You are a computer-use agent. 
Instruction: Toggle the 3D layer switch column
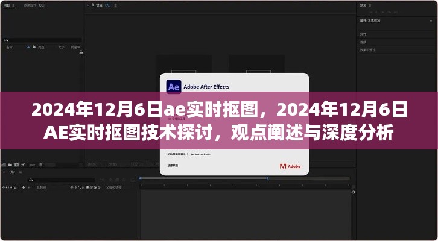click(99, 187)
